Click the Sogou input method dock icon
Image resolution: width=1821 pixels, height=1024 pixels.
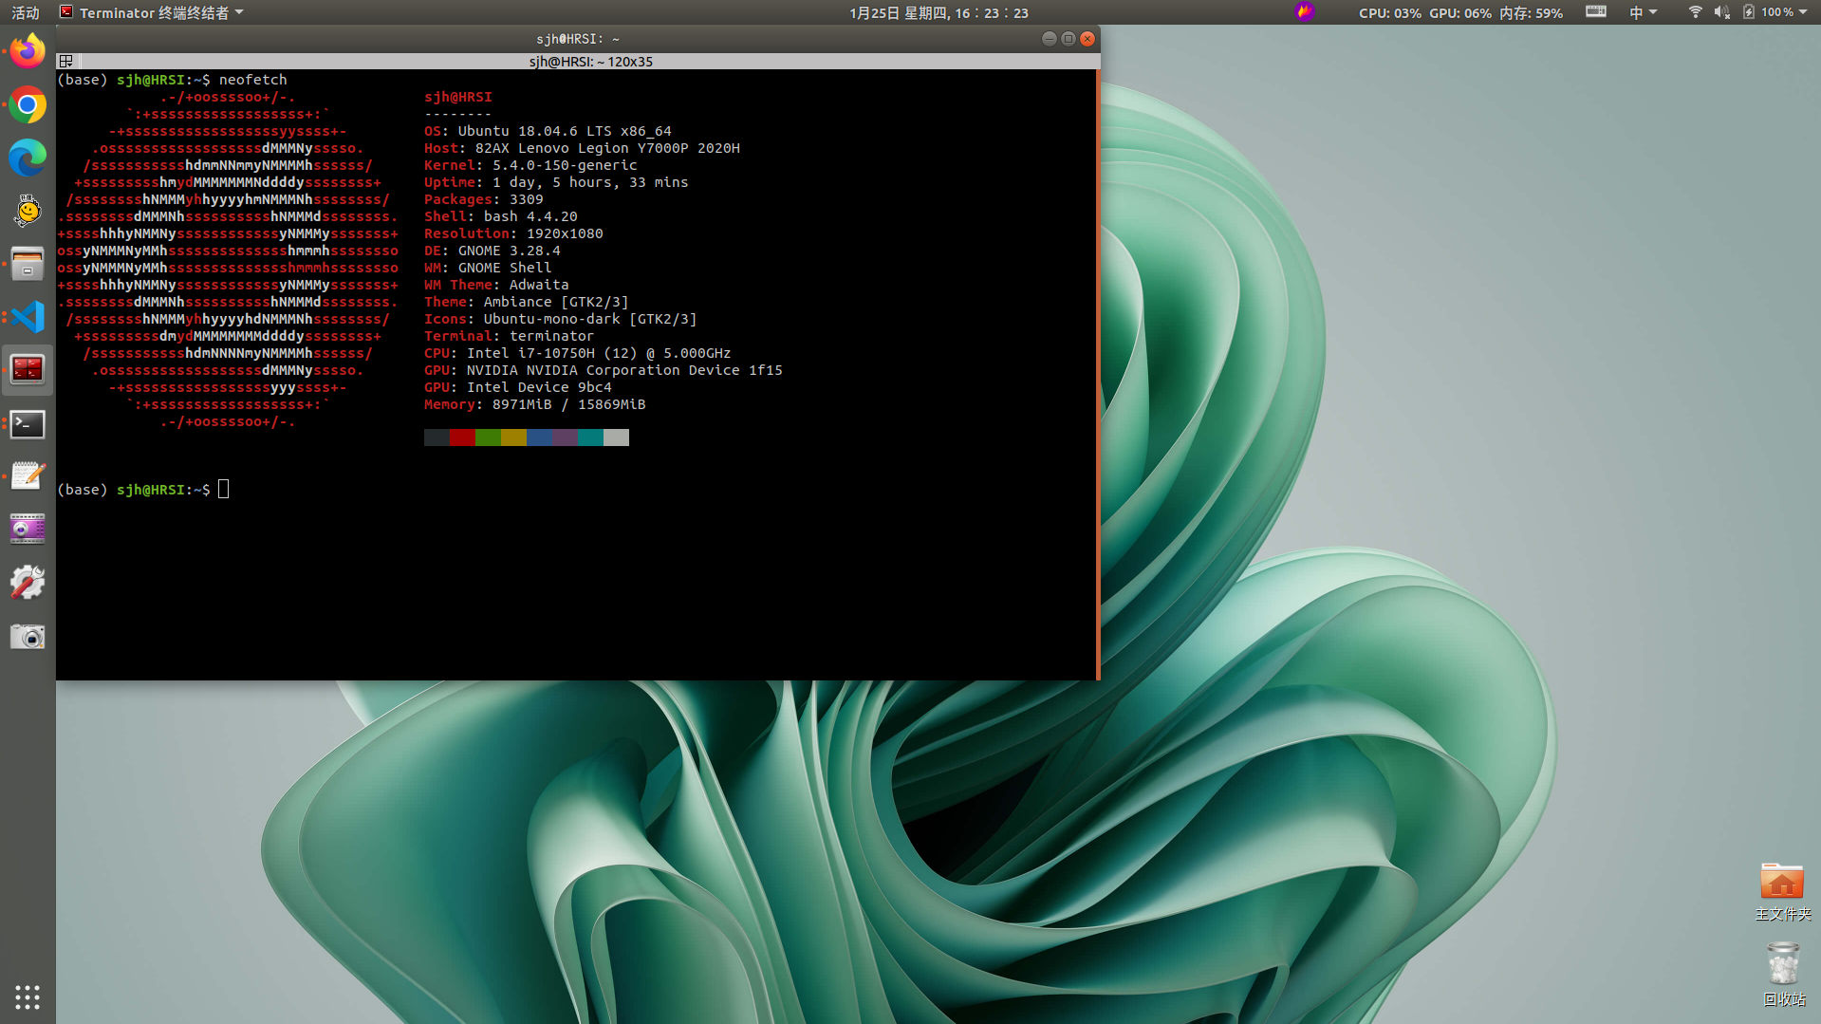coord(27,211)
